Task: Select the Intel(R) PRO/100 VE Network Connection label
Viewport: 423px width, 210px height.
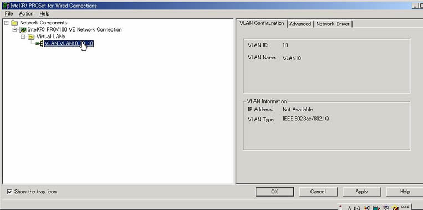Action: pyautogui.click(x=75, y=30)
